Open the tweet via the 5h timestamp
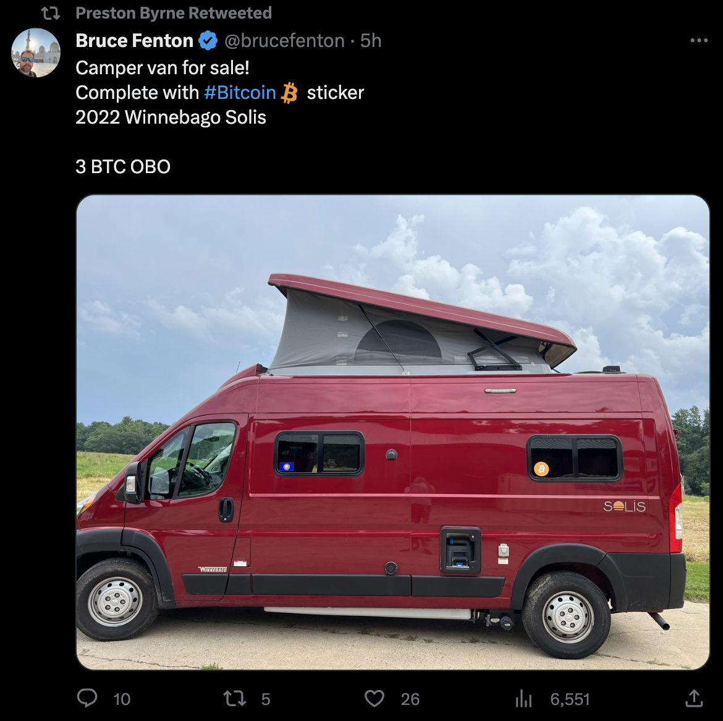 coord(371,41)
